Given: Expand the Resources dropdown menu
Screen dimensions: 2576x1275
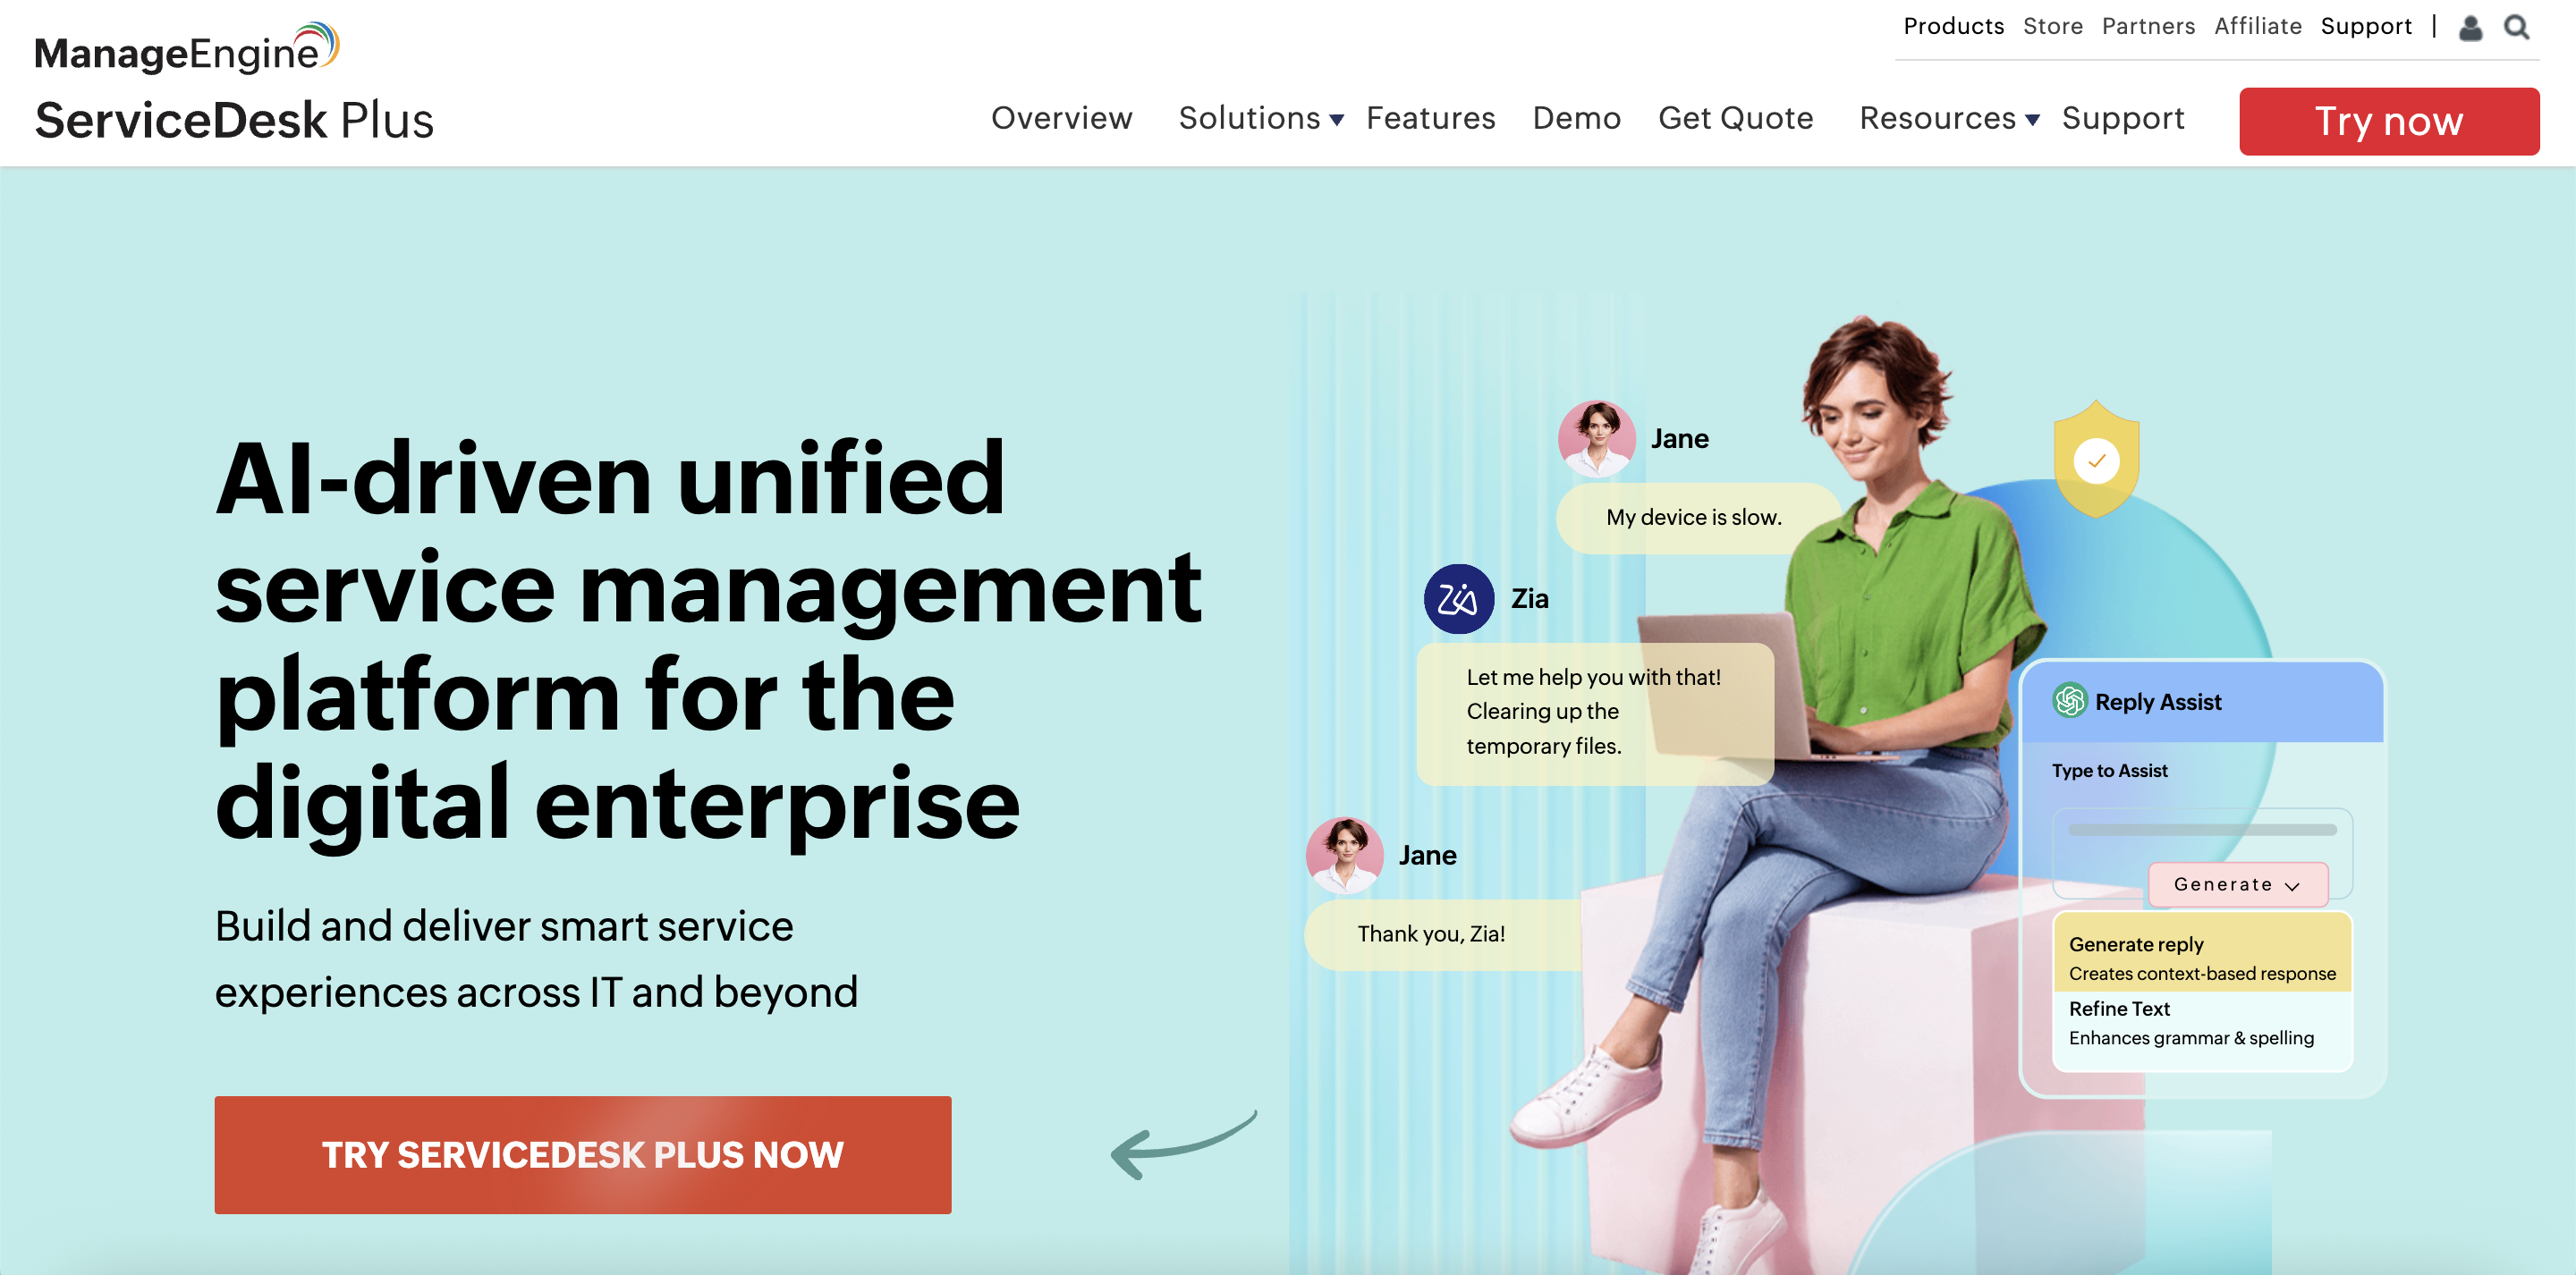Looking at the screenshot, I should point(1949,118).
